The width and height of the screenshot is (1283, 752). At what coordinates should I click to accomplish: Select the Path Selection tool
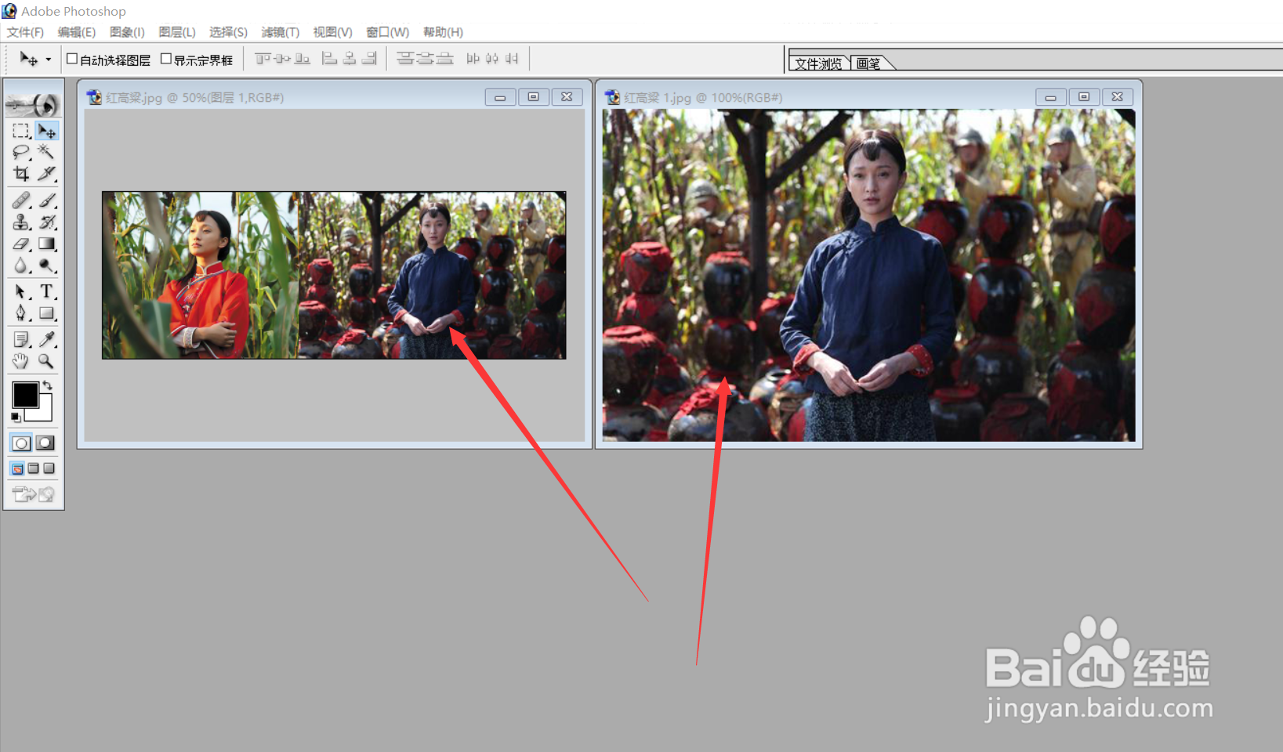pos(21,291)
